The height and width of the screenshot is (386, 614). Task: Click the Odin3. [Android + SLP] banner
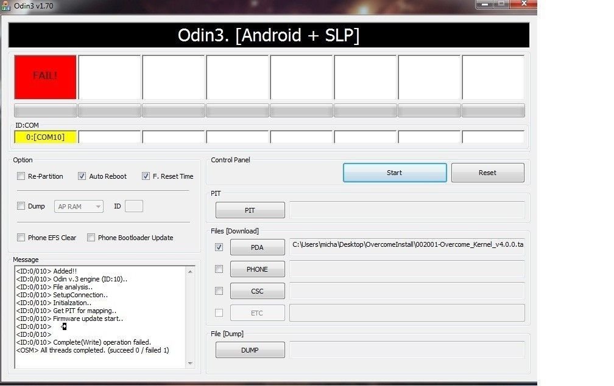[x=269, y=35]
